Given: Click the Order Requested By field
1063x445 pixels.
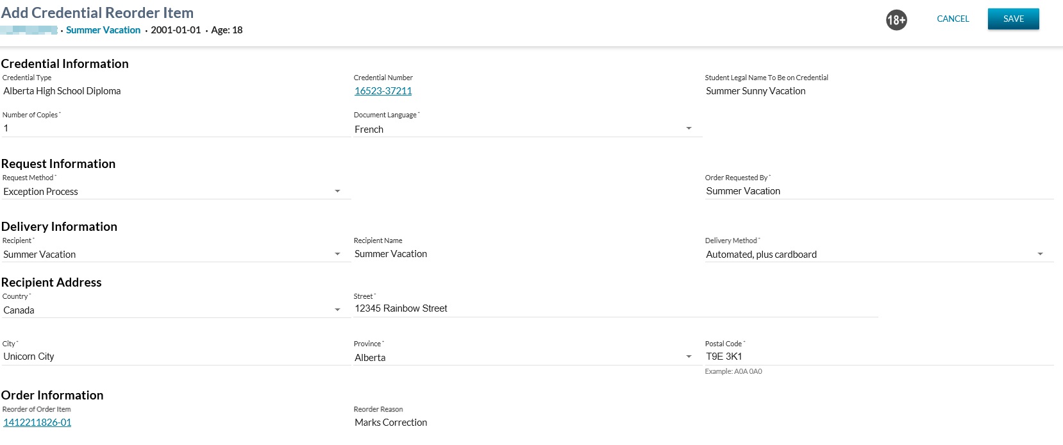Looking at the screenshot, I should (x=878, y=191).
